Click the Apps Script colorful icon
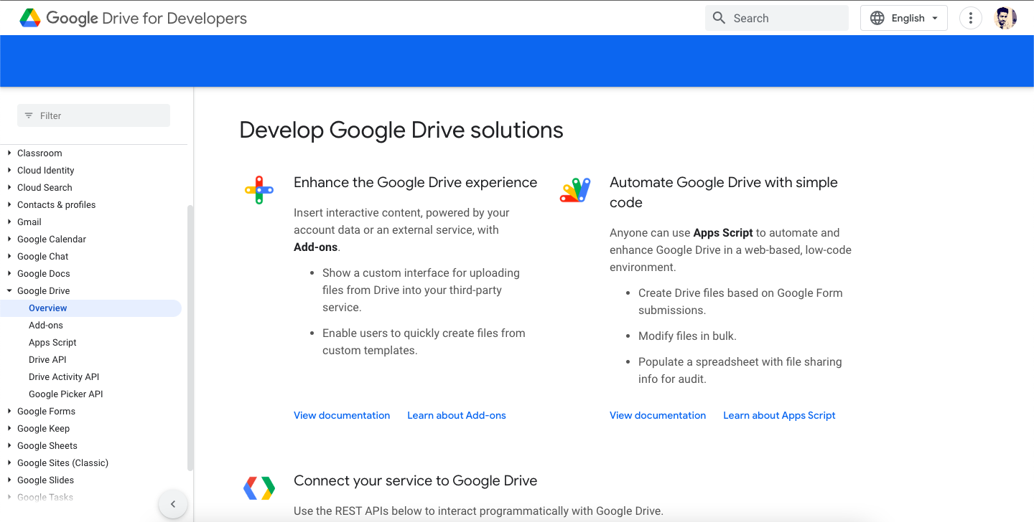1034x522 pixels. point(575,190)
